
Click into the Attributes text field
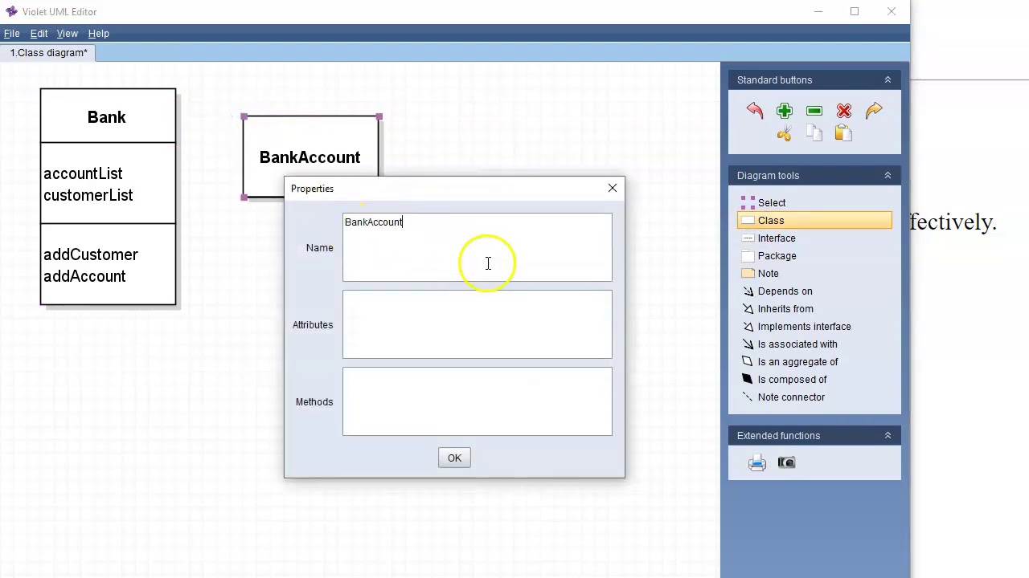[477, 324]
